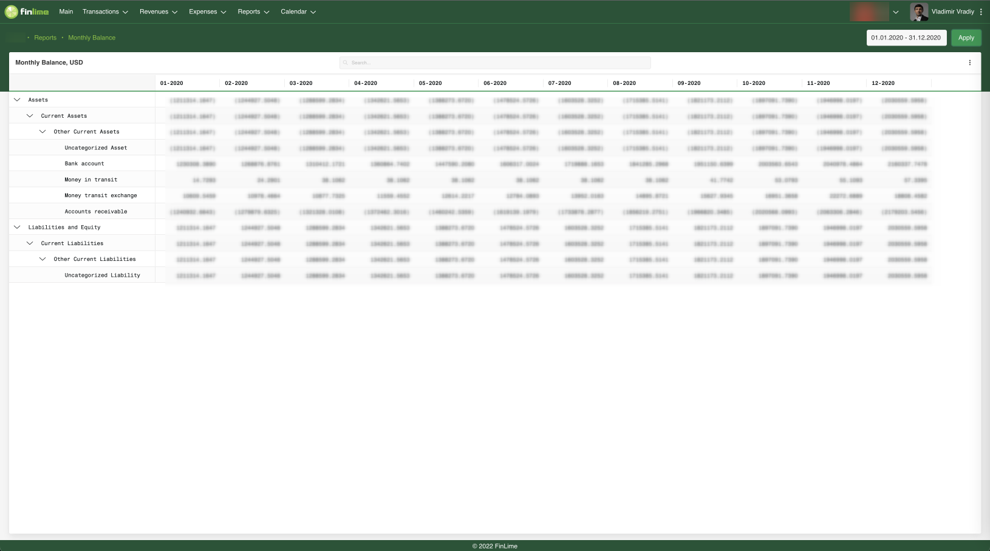Open the report options three-dot menu
This screenshot has width=990, height=551.
tap(970, 62)
